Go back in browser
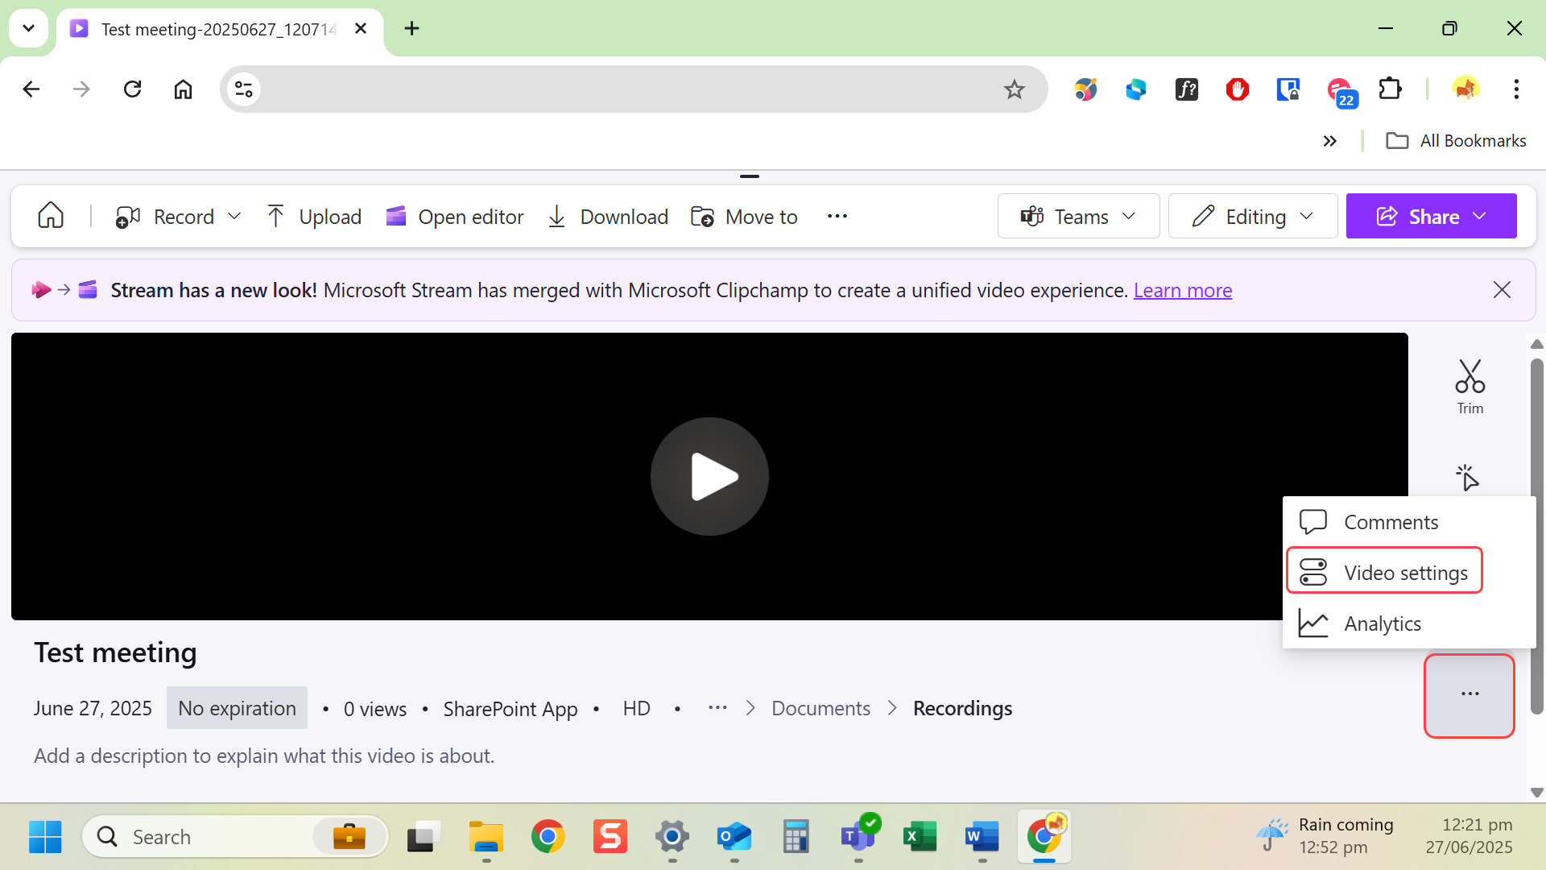Screen dimensions: 1546x870 coord(31,89)
